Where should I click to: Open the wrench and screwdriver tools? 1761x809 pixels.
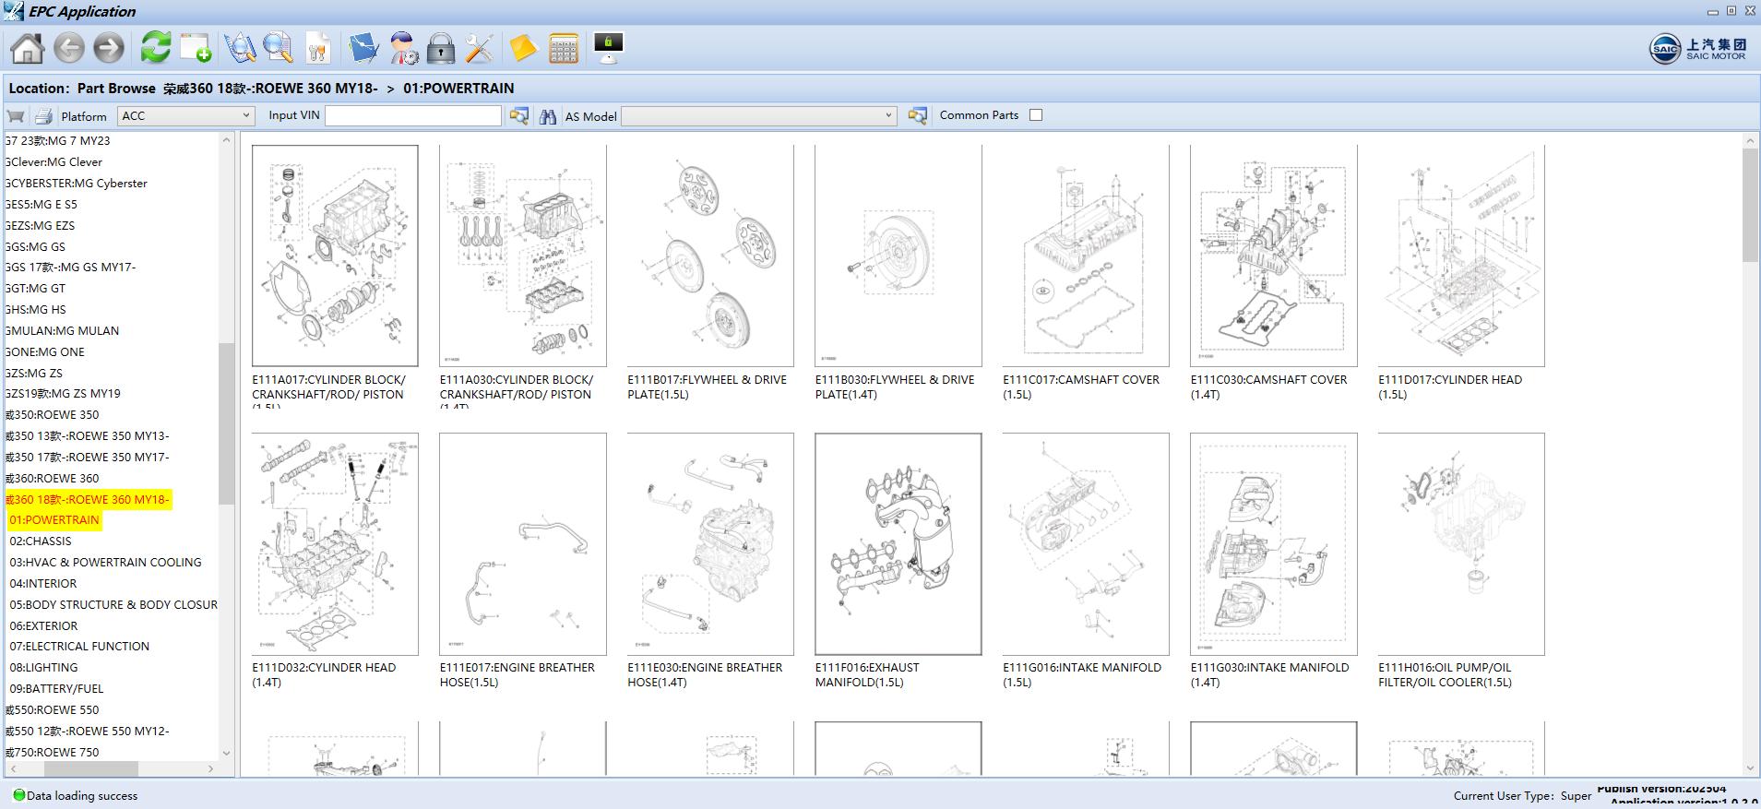tap(479, 48)
